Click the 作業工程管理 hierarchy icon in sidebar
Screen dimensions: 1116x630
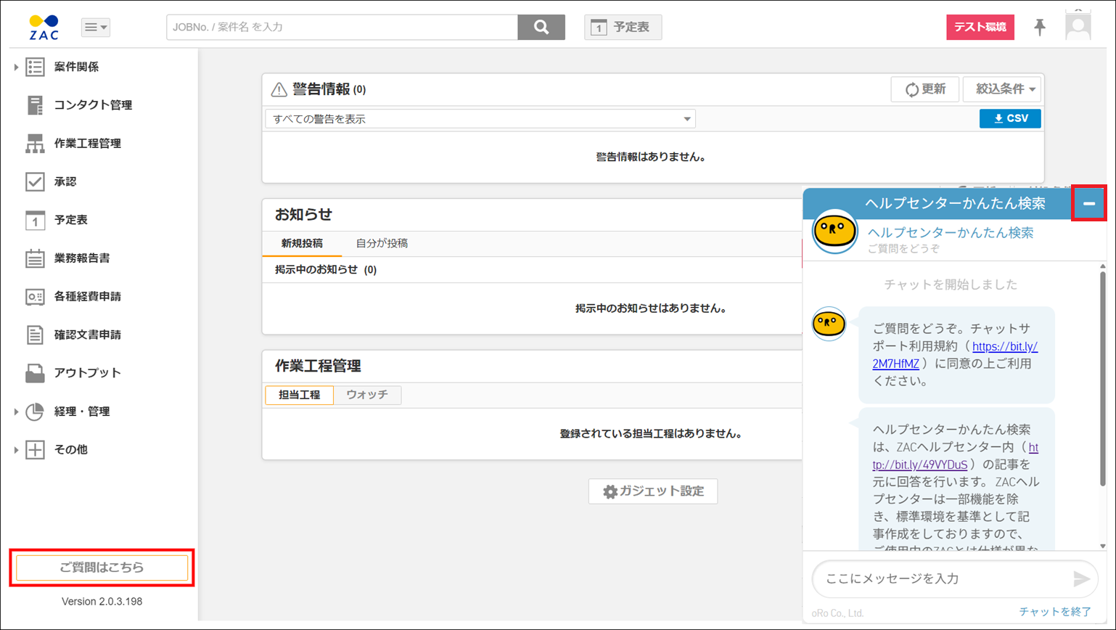click(35, 144)
